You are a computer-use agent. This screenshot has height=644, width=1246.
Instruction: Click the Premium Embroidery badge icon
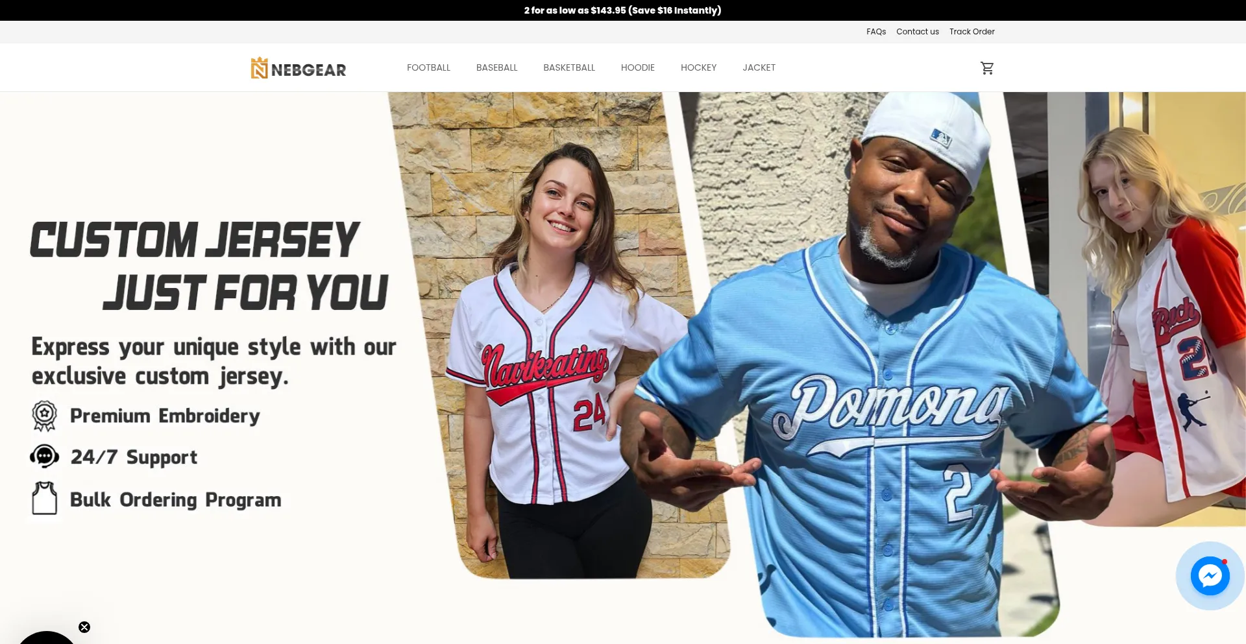click(44, 416)
